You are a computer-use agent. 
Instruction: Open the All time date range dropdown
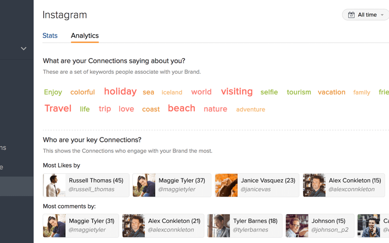click(x=367, y=15)
